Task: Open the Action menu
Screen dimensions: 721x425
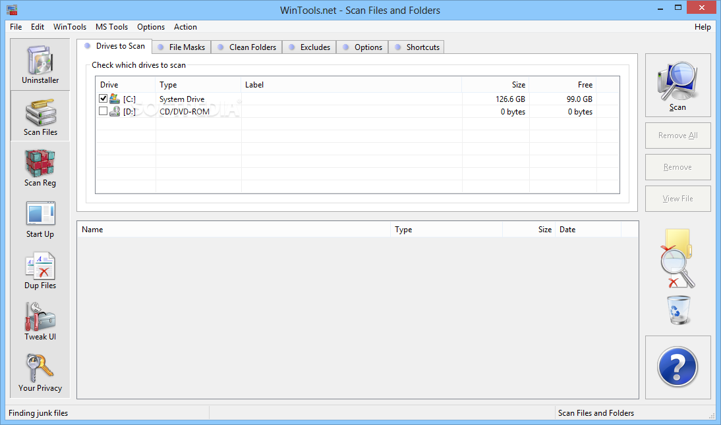Action: pyautogui.click(x=185, y=26)
